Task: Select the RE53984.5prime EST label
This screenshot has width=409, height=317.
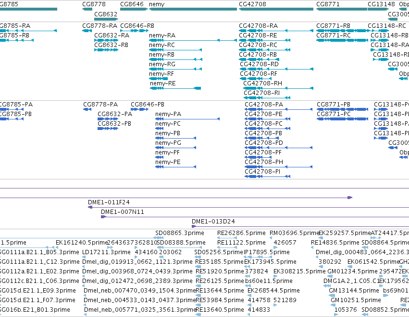Action: click(x=220, y=300)
